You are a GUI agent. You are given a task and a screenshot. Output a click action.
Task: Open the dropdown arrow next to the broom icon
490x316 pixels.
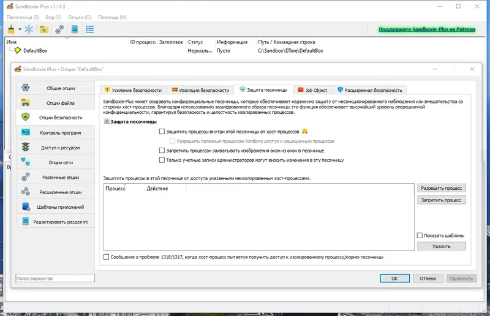[x=20, y=29]
